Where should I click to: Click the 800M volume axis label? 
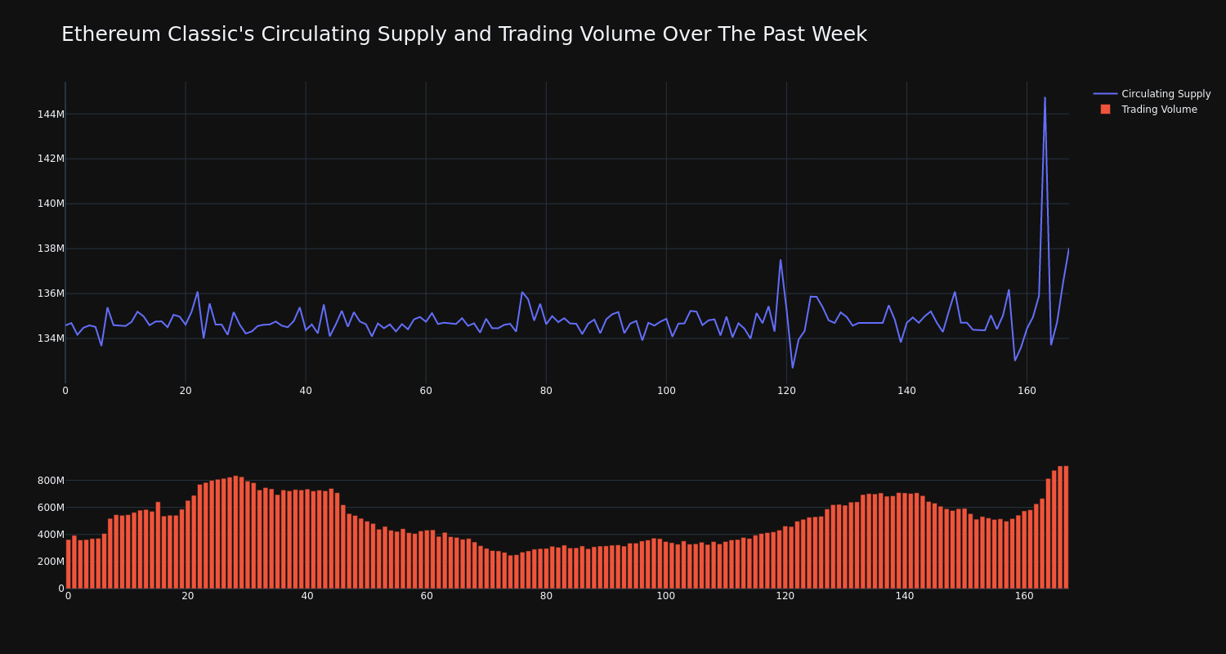coord(51,480)
